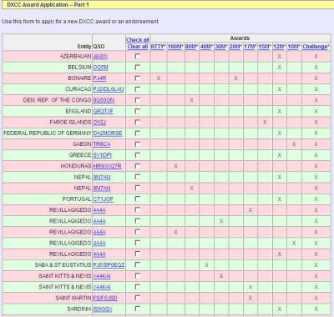Open the PJ2/DL6LAU Curacao QSO link
The width and height of the screenshot is (334, 317).
coord(109,89)
